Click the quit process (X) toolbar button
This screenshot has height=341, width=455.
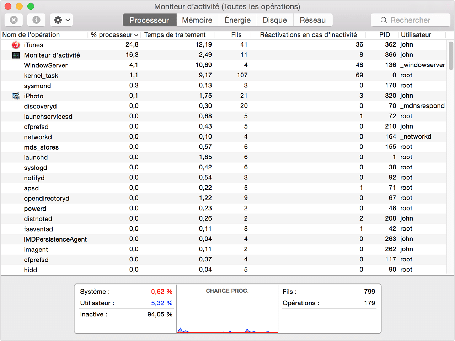click(14, 20)
